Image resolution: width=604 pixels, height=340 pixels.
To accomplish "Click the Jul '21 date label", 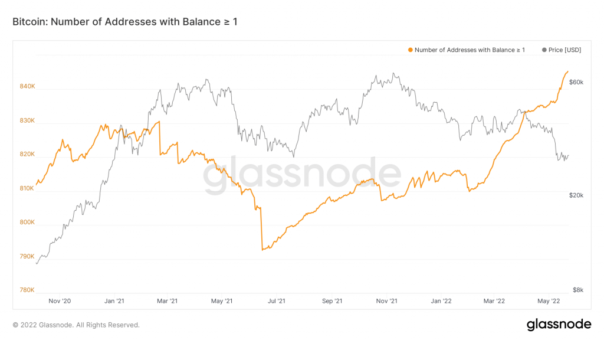I will pyautogui.click(x=277, y=301).
